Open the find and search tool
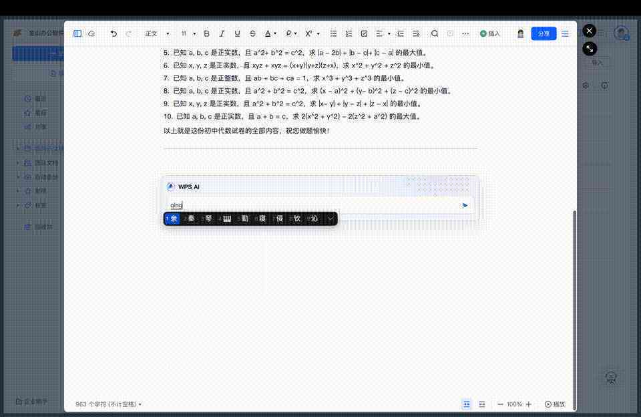This screenshot has width=641, height=417. pos(435,33)
